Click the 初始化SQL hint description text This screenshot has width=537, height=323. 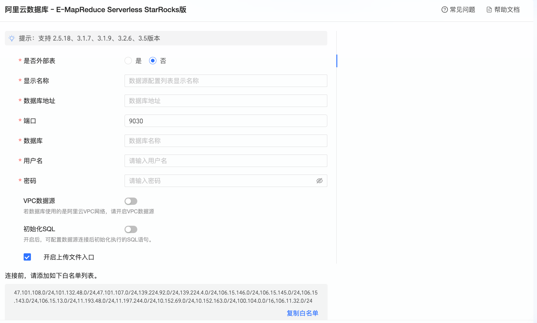click(89, 240)
